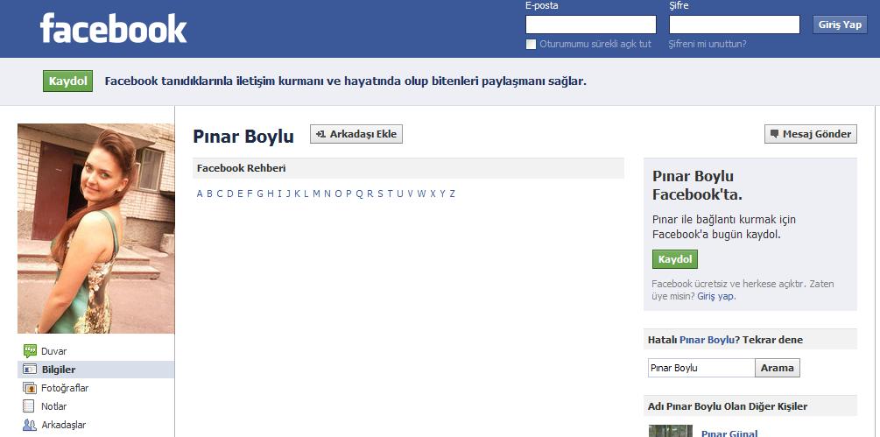Click the Notlar notepad icon
Screen dimensions: 880x437
tap(29, 406)
